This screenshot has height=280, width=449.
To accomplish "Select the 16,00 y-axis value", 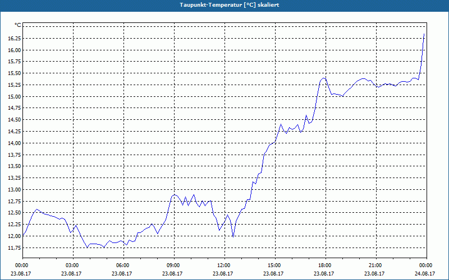I will coord(15,50).
